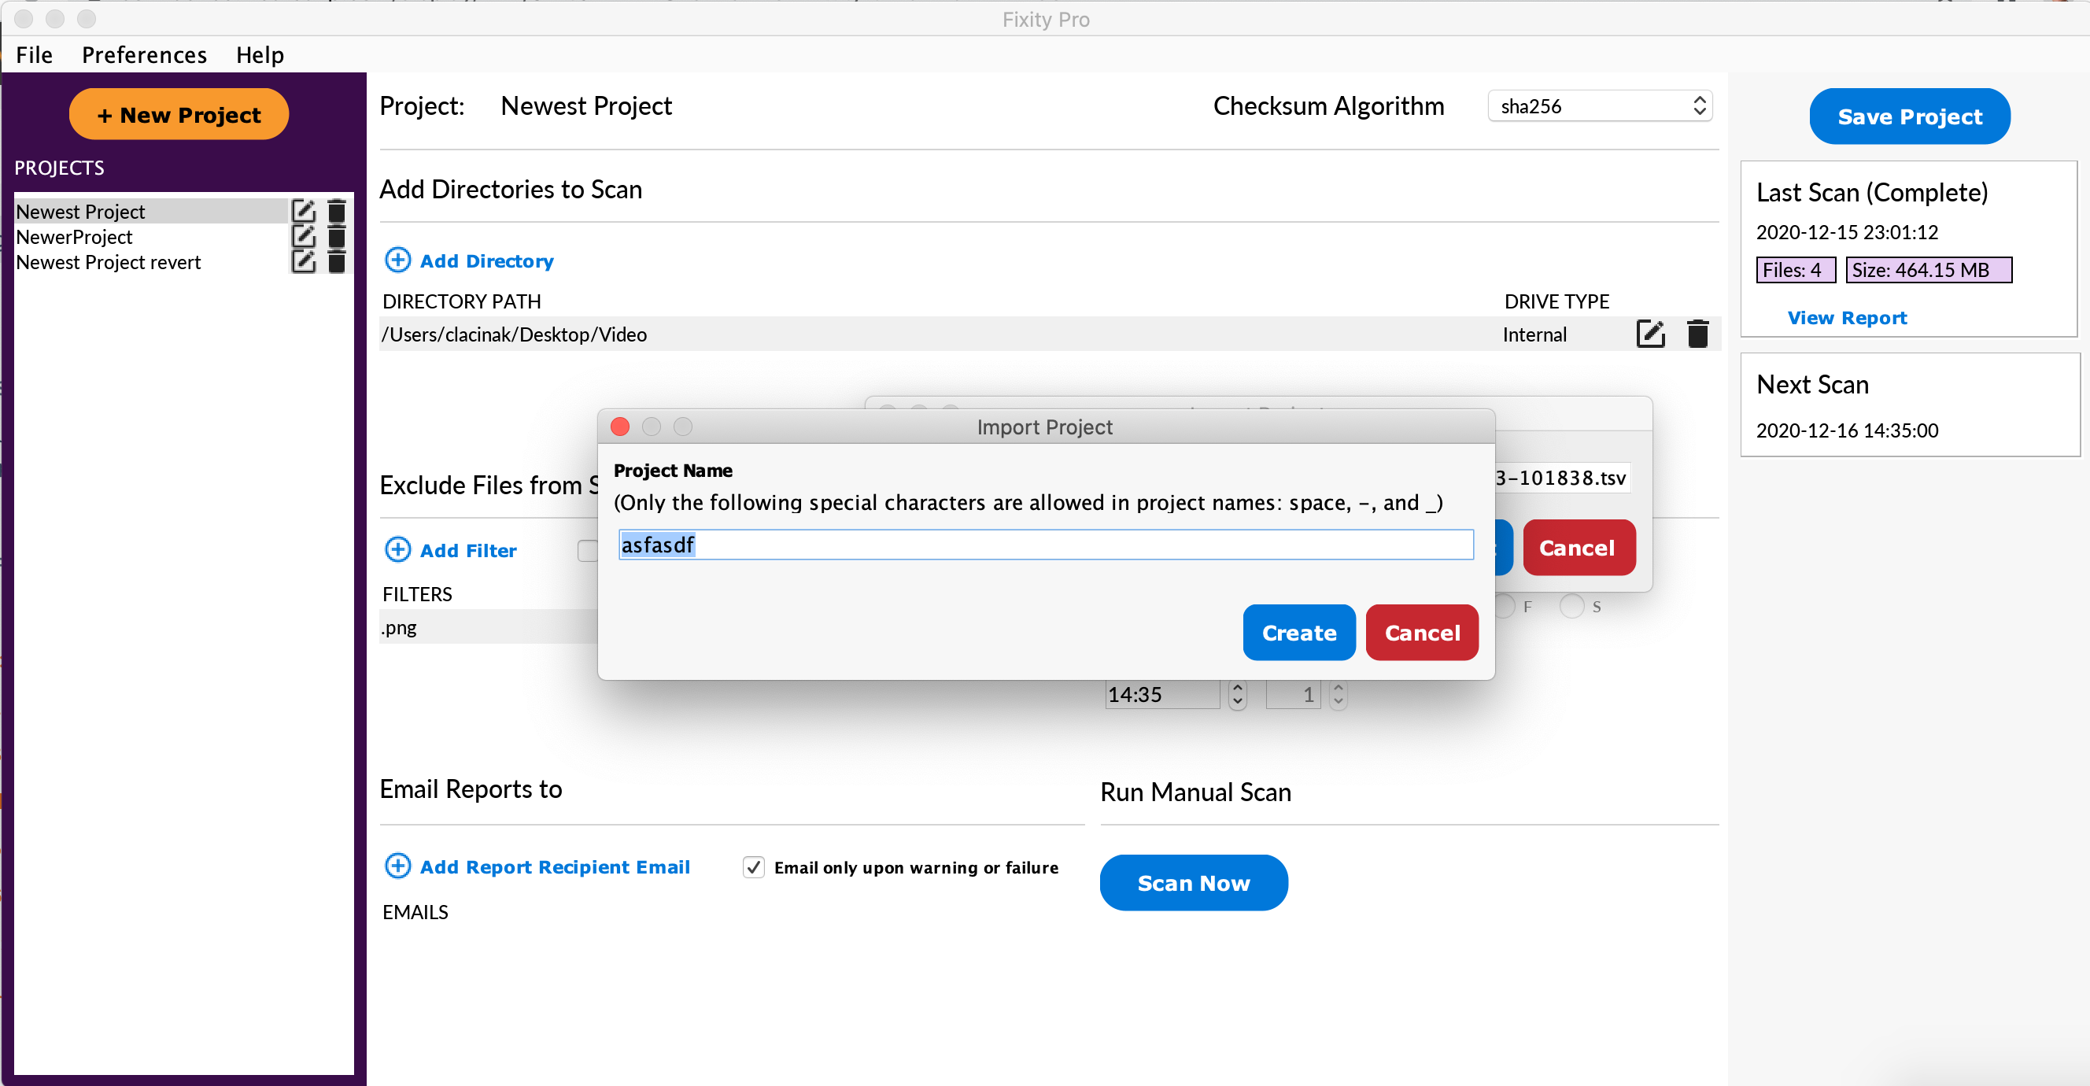Delete the Video directory path row

(x=1697, y=334)
